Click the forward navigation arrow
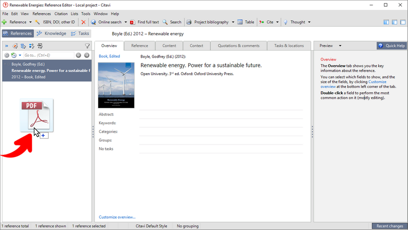Image resolution: width=408 pixels, height=230 pixels. tap(87, 55)
